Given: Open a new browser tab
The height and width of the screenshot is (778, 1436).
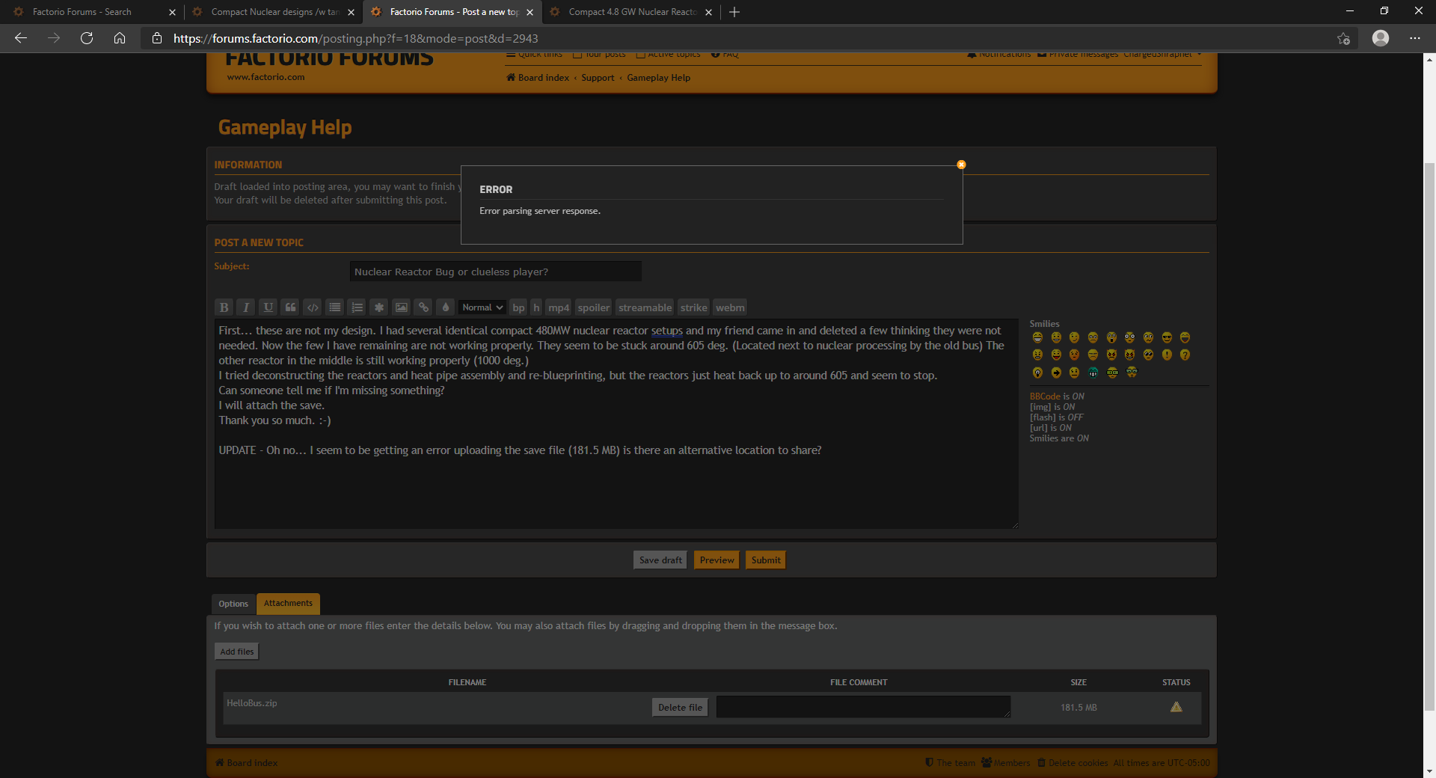Looking at the screenshot, I should pyautogui.click(x=734, y=12).
